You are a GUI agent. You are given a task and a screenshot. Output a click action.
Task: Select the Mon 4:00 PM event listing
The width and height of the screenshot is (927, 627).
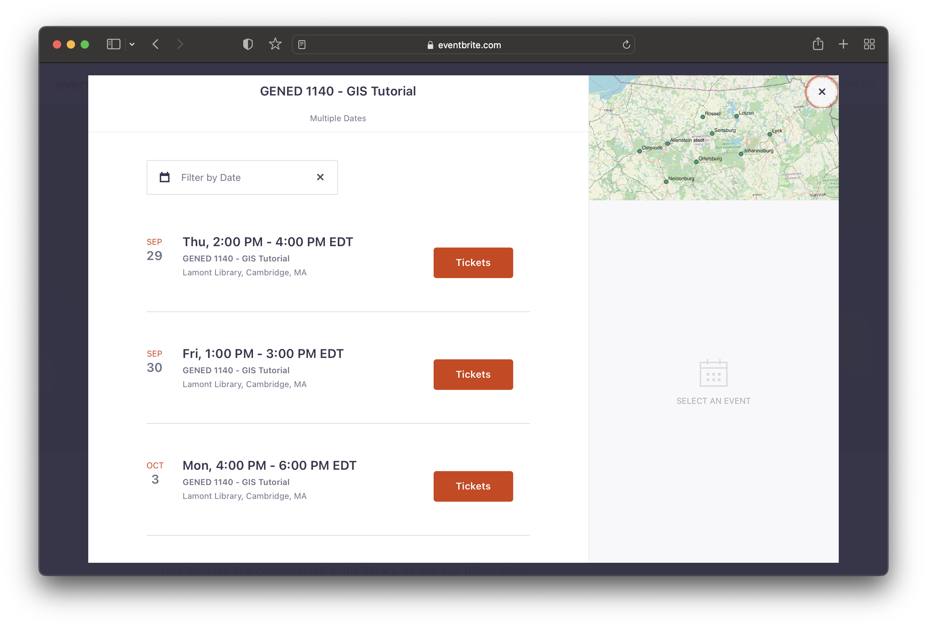269,466
